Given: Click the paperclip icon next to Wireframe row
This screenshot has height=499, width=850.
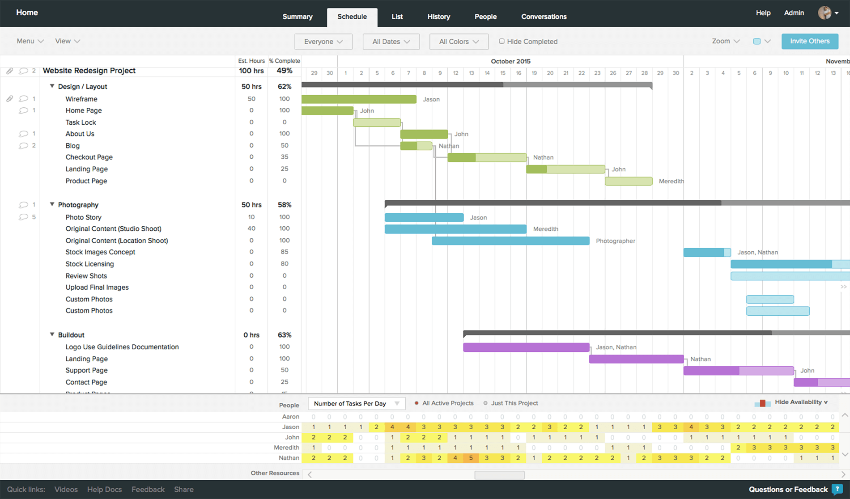Looking at the screenshot, I should point(9,98).
